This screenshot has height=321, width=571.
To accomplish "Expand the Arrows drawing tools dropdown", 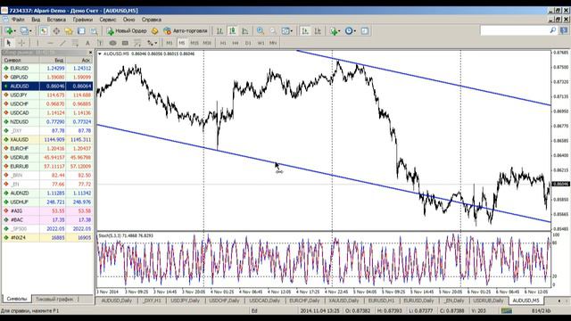I will tap(156, 43).
